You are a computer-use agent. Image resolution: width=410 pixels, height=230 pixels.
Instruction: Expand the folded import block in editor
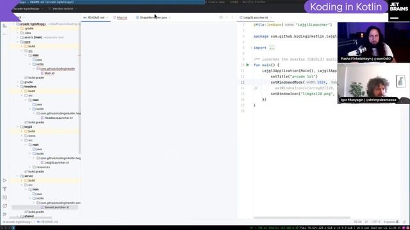(251, 48)
